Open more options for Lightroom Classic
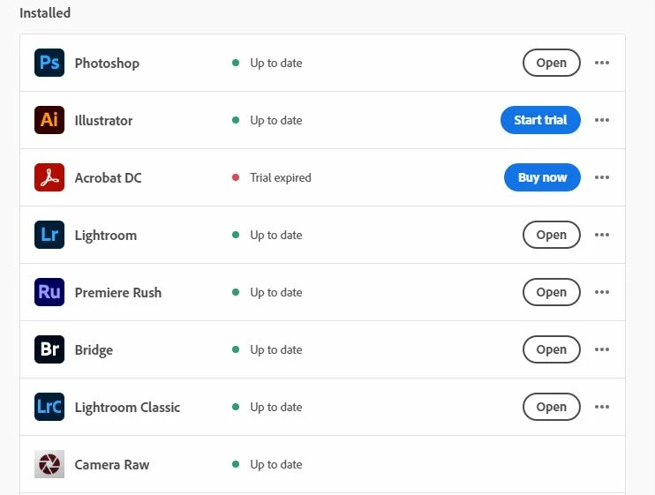The image size is (655, 495). pyautogui.click(x=602, y=407)
